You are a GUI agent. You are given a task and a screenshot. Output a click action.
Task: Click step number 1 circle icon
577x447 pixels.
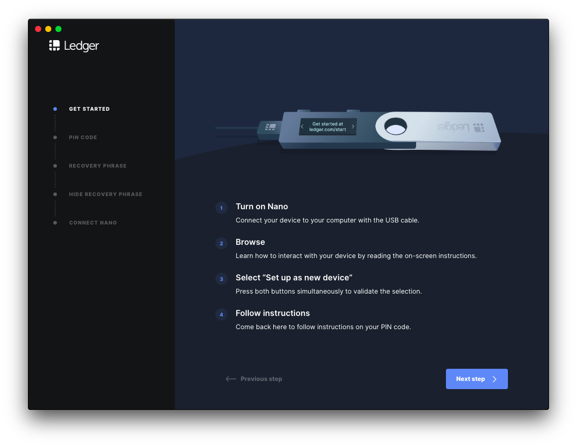click(221, 208)
